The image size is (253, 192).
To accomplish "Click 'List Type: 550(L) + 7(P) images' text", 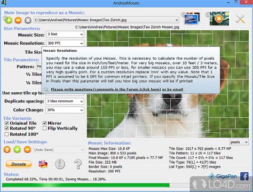I will pos(195,167).
